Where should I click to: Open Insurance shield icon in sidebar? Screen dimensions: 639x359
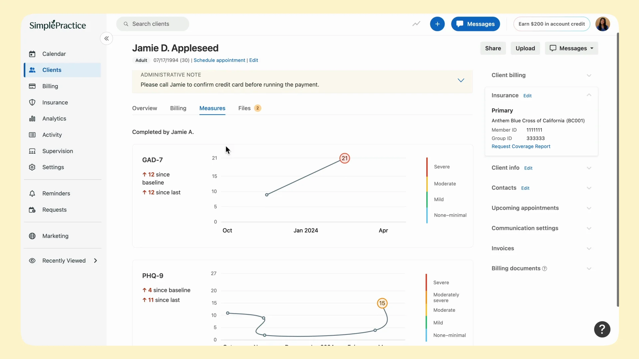(32, 102)
